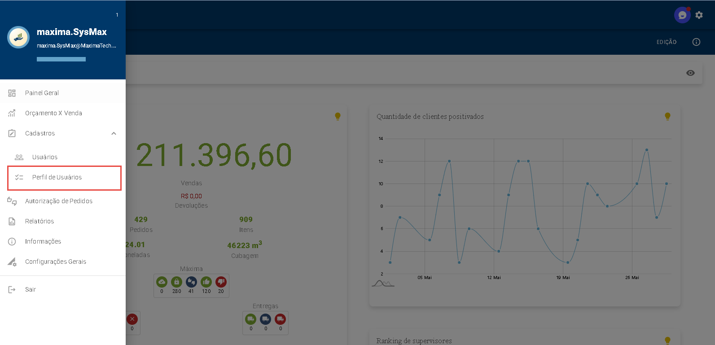The height and width of the screenshot is (345, 715).
Task: Click the Sair logout icon
Action: pyautogui.click(x=12, y=289)
